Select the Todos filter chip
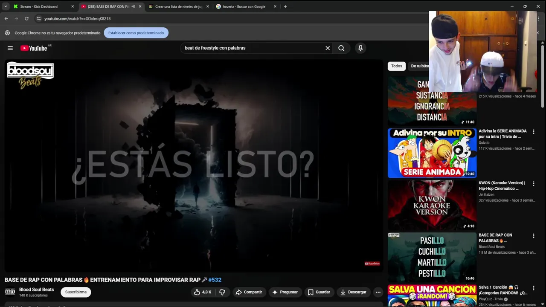The width and height of the screenshot is (546, 307). tap(397, 66)
